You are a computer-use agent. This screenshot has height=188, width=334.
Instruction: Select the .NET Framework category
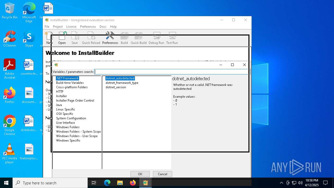coord(67,78)
